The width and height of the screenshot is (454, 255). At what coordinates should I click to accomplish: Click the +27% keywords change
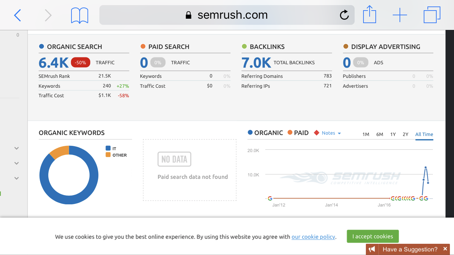point(123,86)
